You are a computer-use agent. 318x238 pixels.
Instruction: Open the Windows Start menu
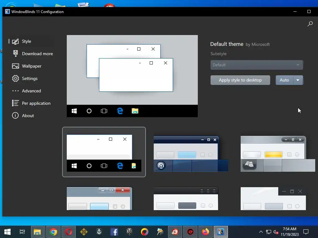click(7, 232)
